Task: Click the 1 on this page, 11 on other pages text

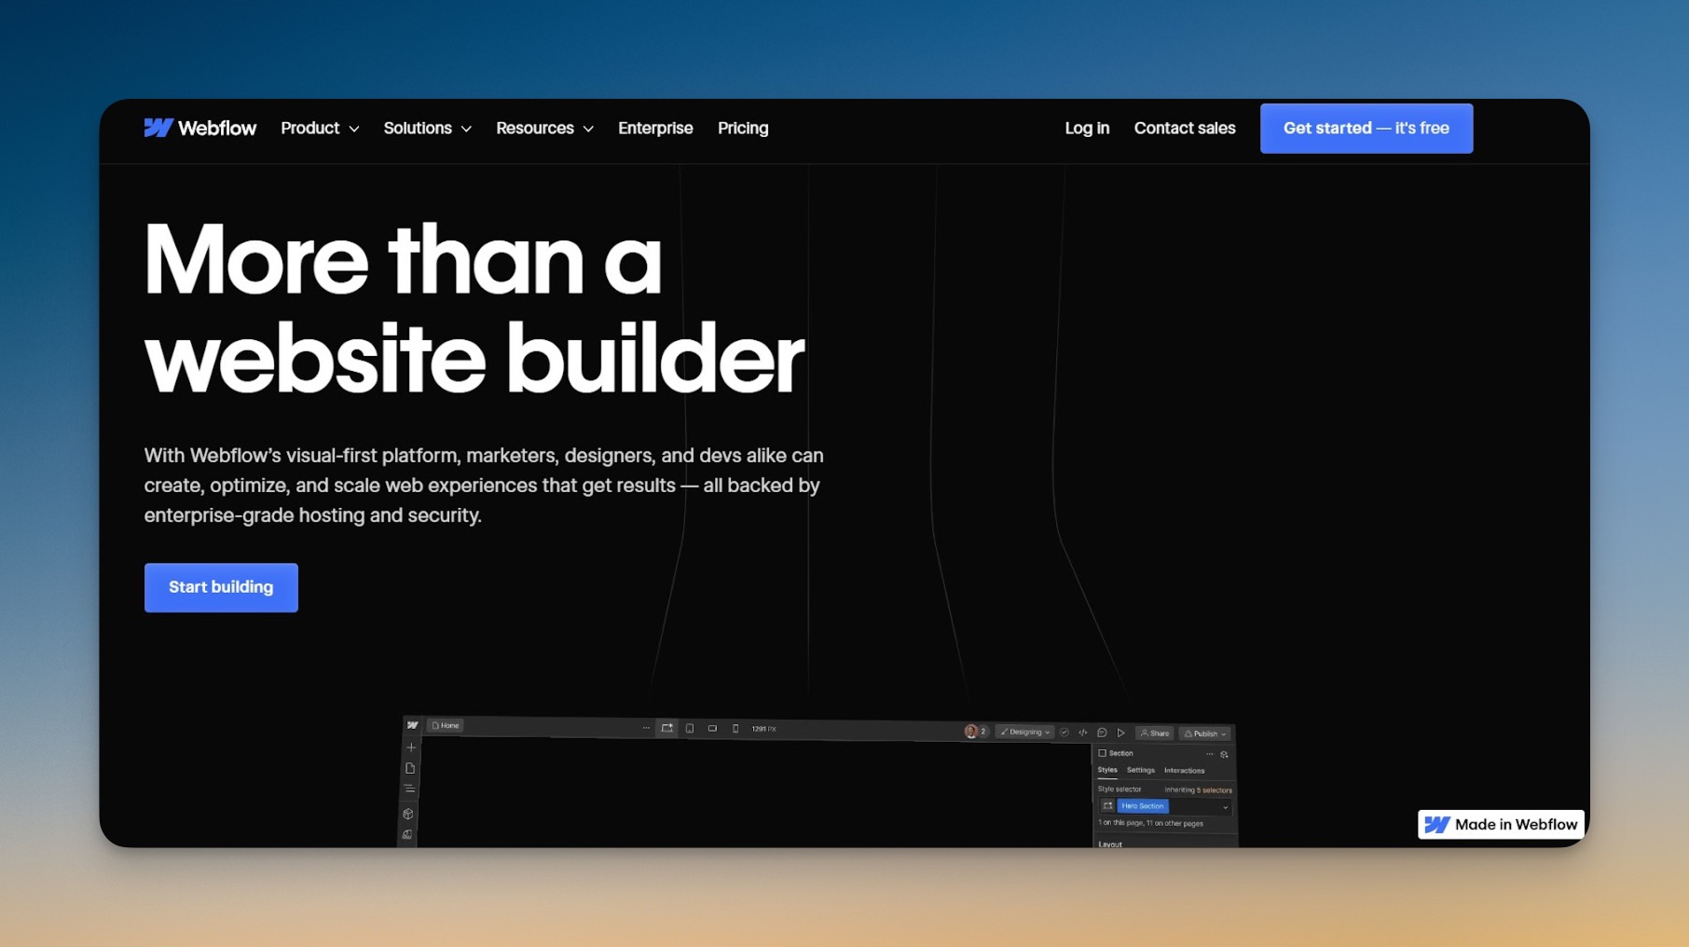Action: click(1150, 823)
